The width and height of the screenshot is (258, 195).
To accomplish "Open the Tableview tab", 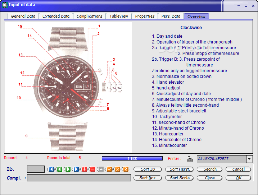I will 119,16.
